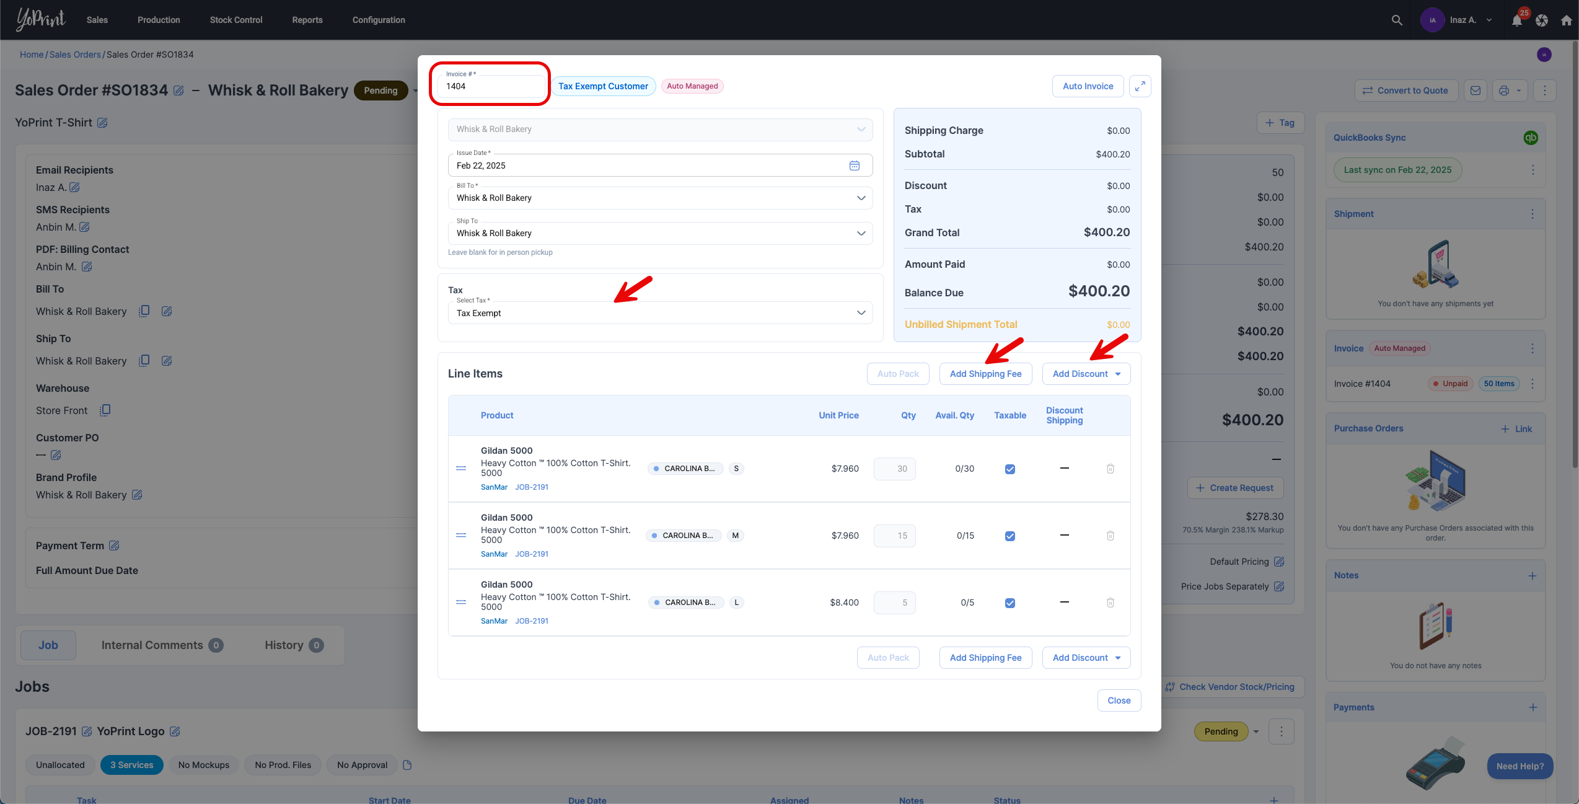Delete the Gildan 5000 size S line item
This screenshot has height=804, width=1579.
(1111, 469)
